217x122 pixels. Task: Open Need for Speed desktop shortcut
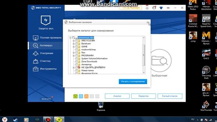(x=206, y=21)
